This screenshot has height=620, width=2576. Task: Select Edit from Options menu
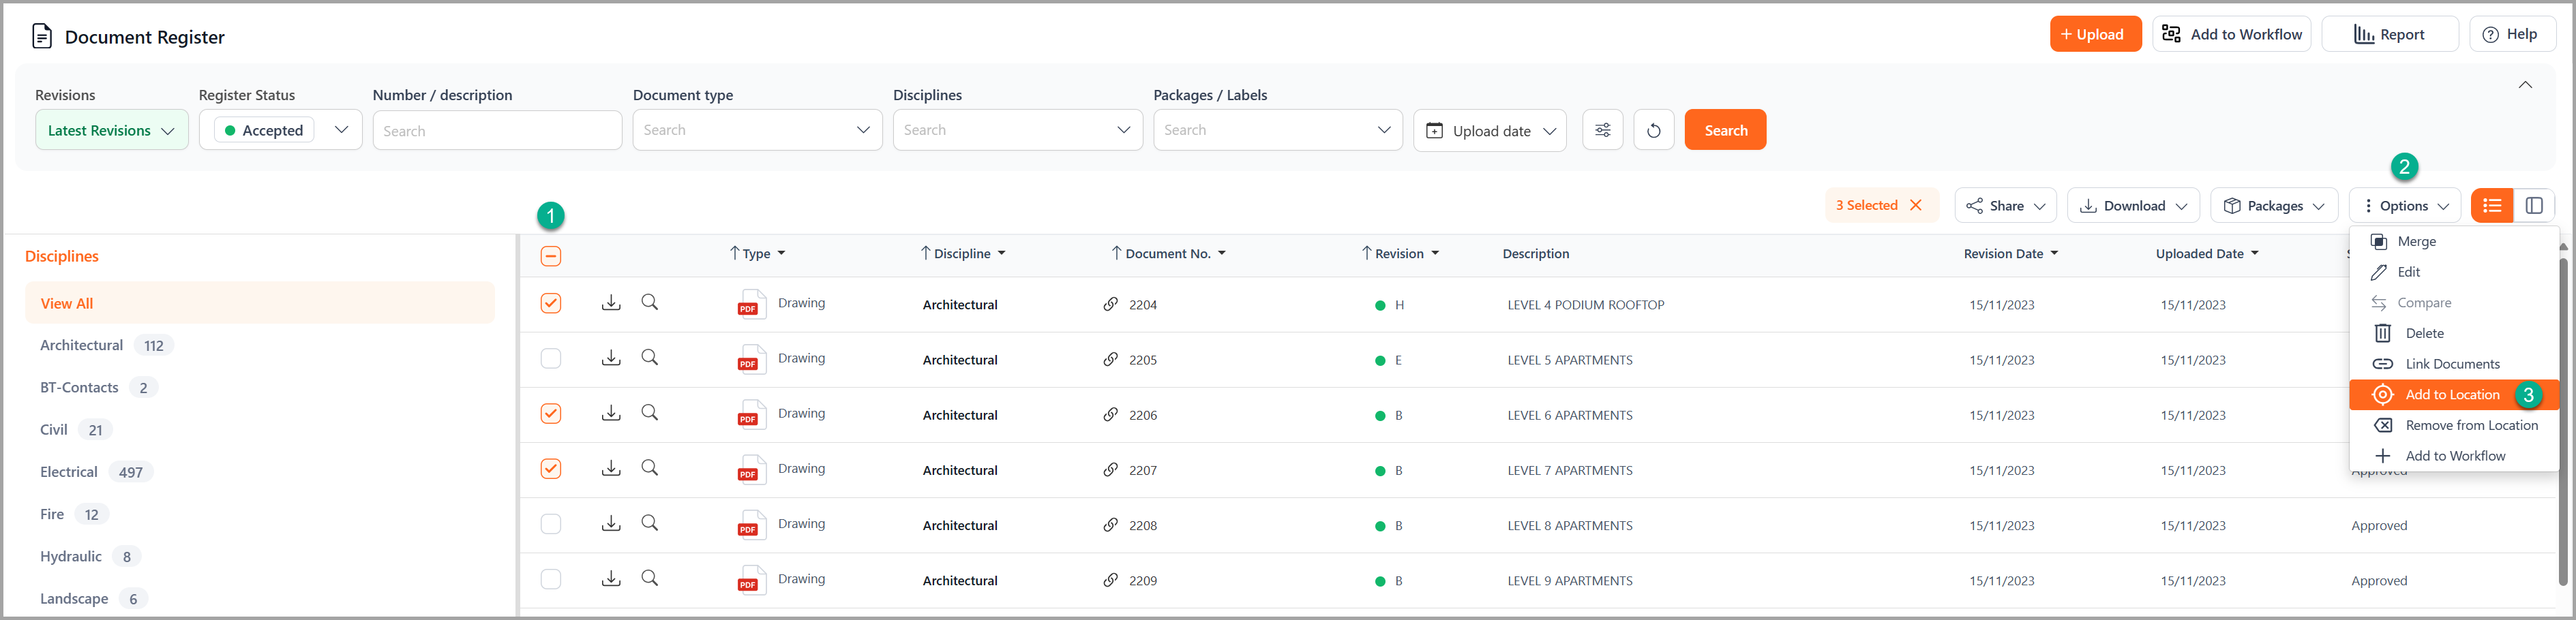coord(2453,272)
